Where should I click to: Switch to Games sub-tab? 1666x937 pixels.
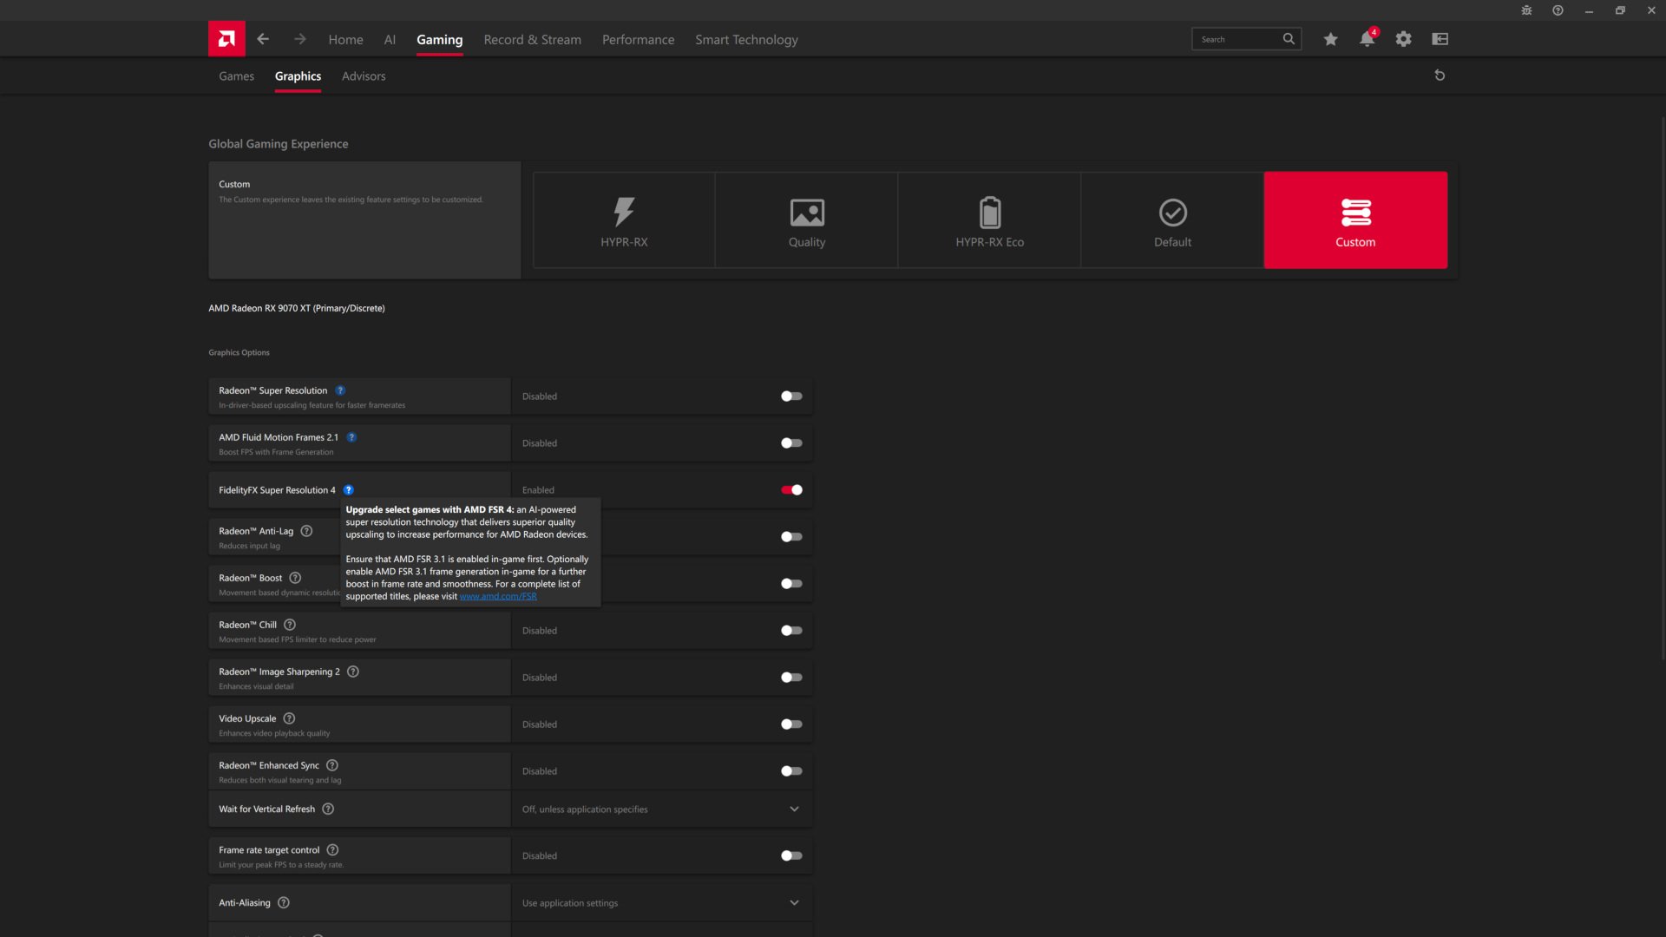[236, 76]
